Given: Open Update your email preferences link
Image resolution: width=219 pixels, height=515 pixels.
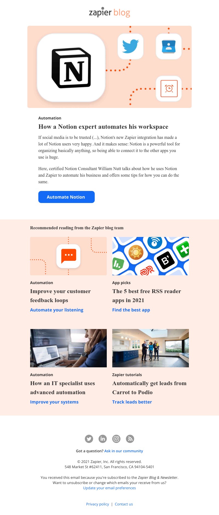Looking at the screenshot, I should tap(109, 488).
